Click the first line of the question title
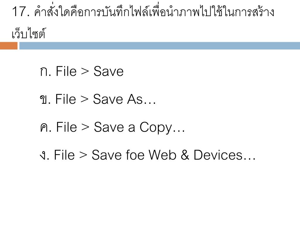 click(x=143, y=11)
